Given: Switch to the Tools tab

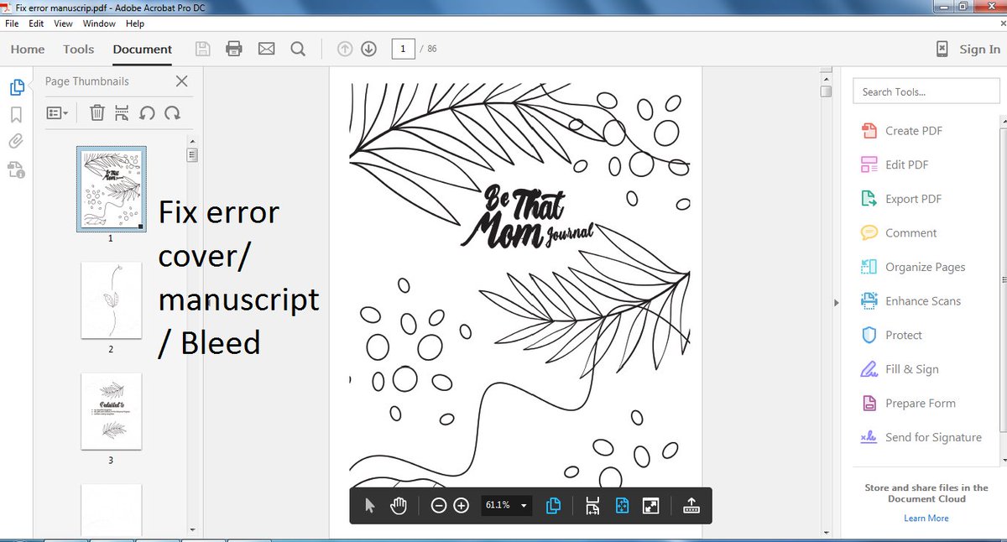Looking at the screenshot, I should coord(78,50).
